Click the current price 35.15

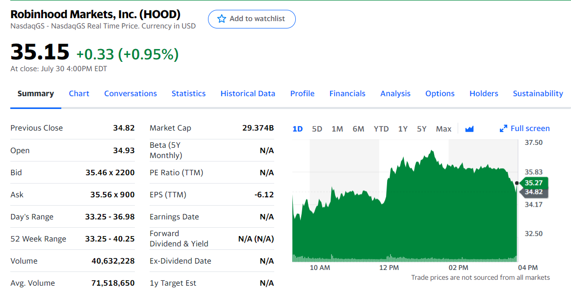click(x=40, y=52)
